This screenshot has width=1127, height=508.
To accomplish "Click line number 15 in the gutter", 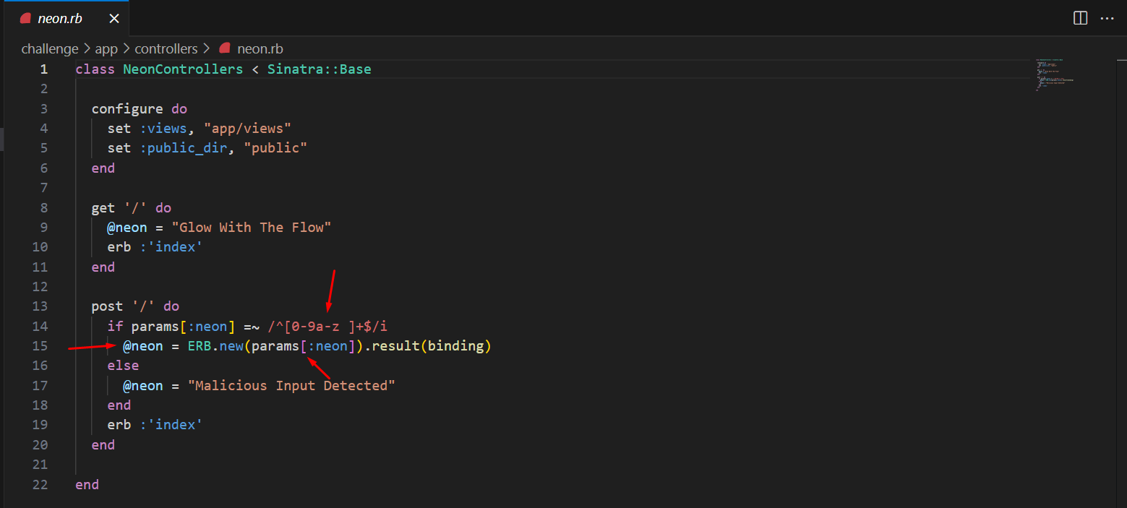I will point(40,346).
